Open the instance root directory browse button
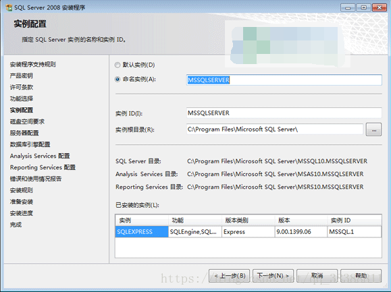Image resolution: width=391 pixels, height=292 pixels. tap(373, 129)
